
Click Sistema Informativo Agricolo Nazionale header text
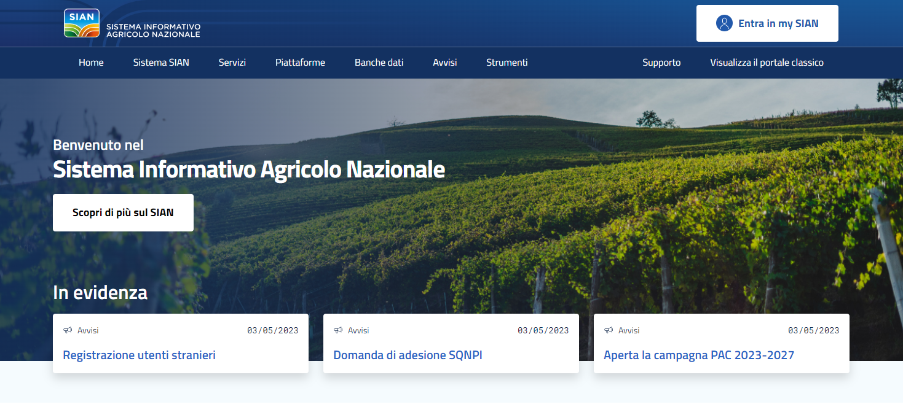[x=154, y=31]
